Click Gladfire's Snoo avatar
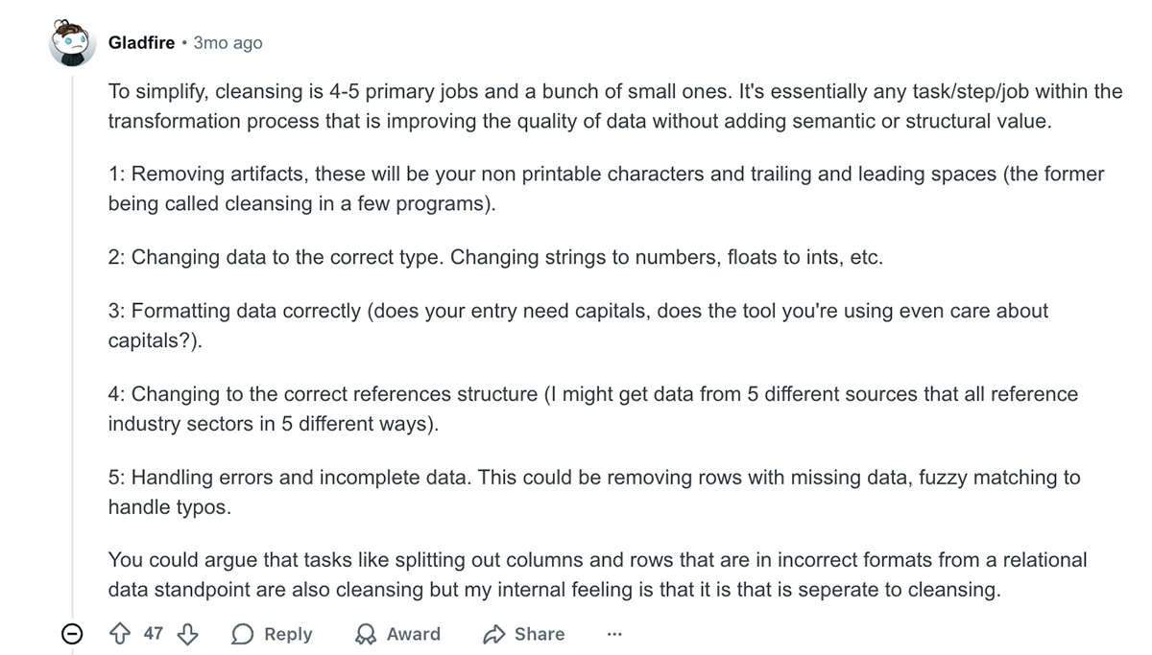 pos(72,42)
